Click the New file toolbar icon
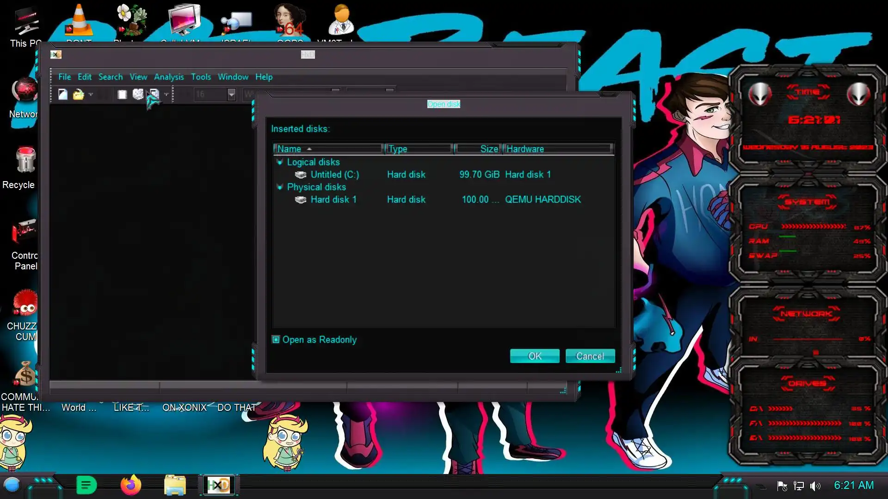This screenshot has width=888, height=499. point(63,95)
